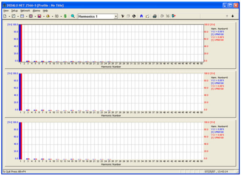Open the View menu

click(6, 10)
